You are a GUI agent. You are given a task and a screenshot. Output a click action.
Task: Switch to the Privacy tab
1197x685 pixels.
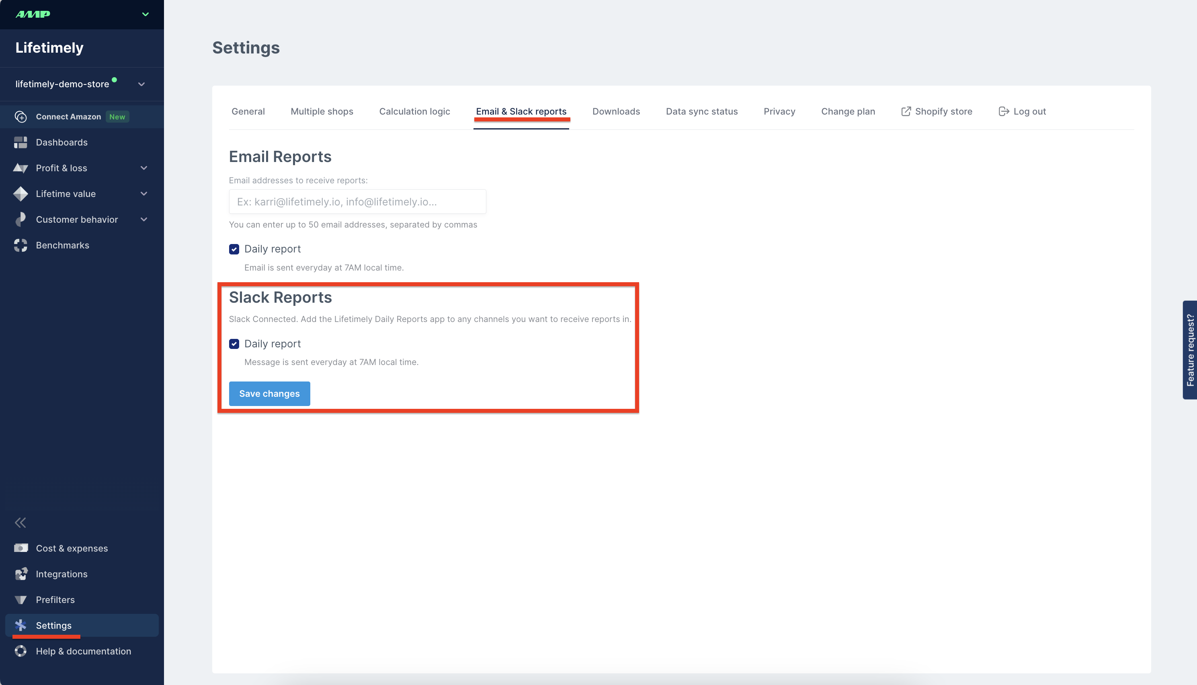pyautogui.click(x=779, y=111)
